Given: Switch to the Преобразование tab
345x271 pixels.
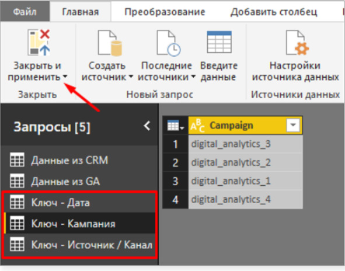Looking at the screenshot, I should (x=165, y=12).
